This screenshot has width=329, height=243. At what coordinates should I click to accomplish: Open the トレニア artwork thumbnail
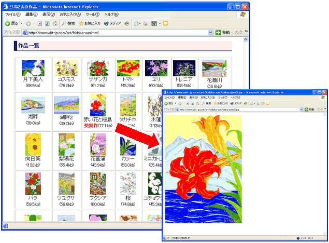(184, 68)
